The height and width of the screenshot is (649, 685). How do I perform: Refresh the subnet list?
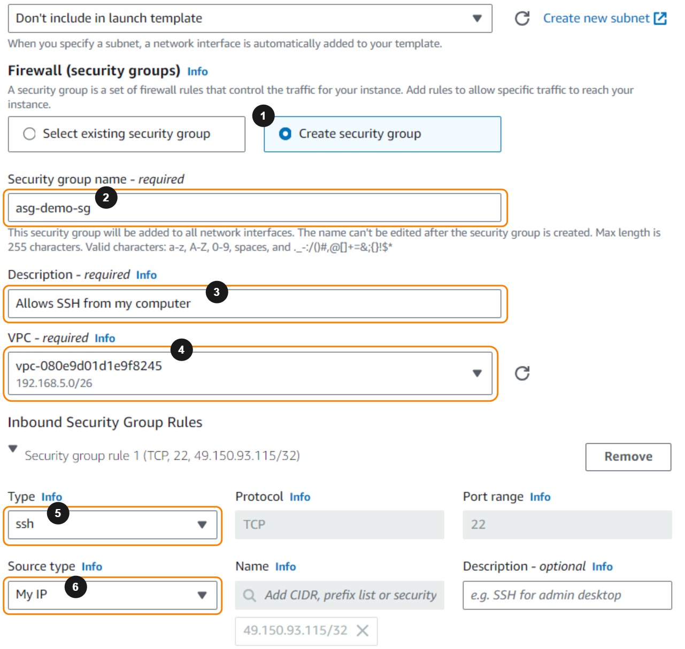[522, 19]
